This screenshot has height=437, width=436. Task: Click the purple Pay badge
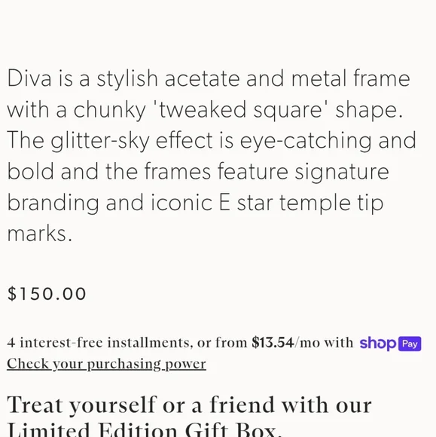click(x=410, y=344)
